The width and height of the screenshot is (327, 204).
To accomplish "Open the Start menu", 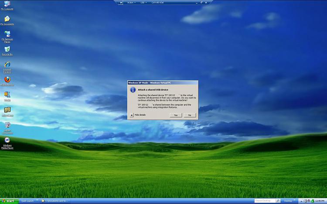I will 9,201.
